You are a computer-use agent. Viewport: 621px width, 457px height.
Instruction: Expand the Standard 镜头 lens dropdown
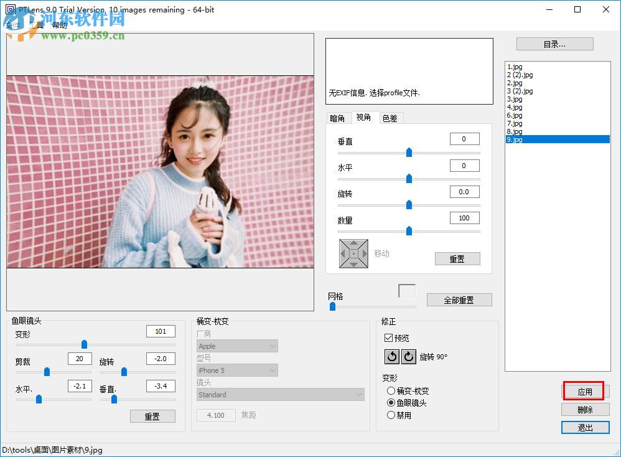[x=280, y=395]
